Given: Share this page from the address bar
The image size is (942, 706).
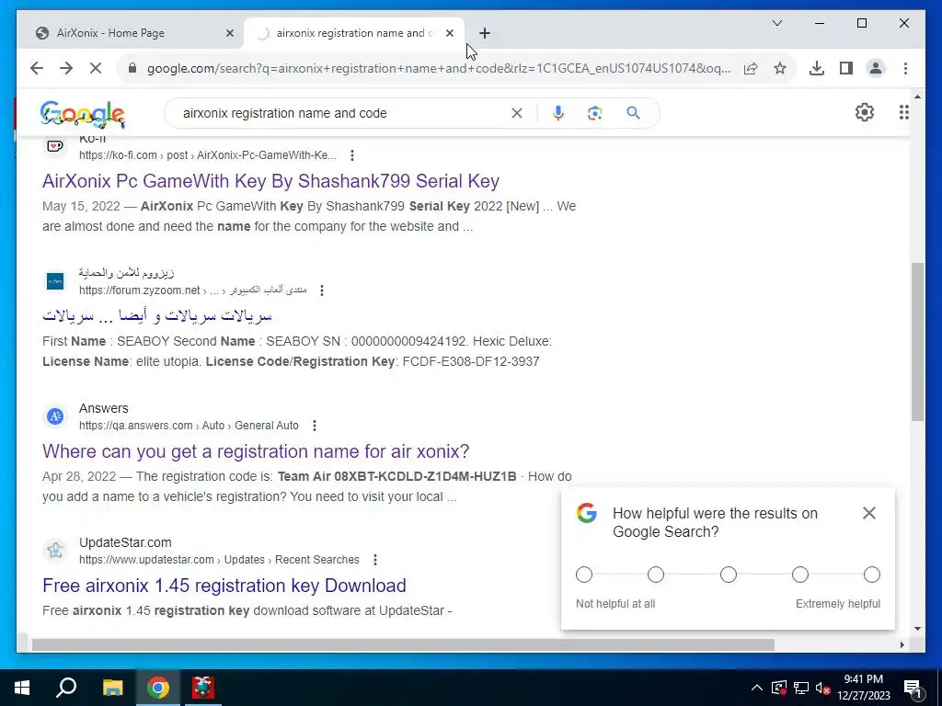Looking at the screenshot, I should point(751,68).
